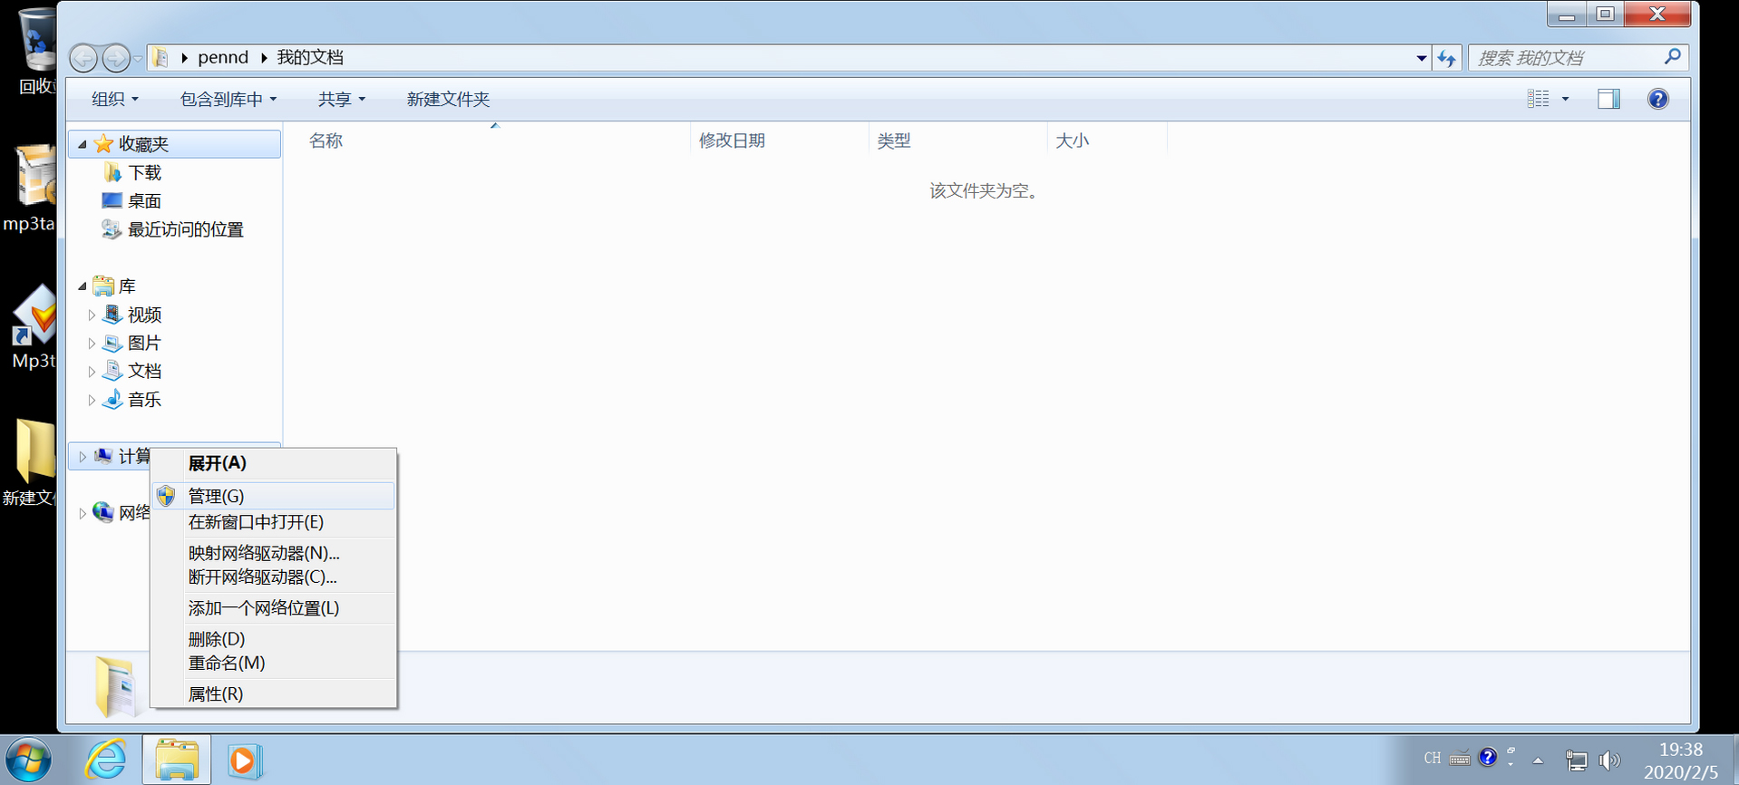The image size is (1739, 785).
Task: Sort by 修改日期 column header
Action: 732,141
